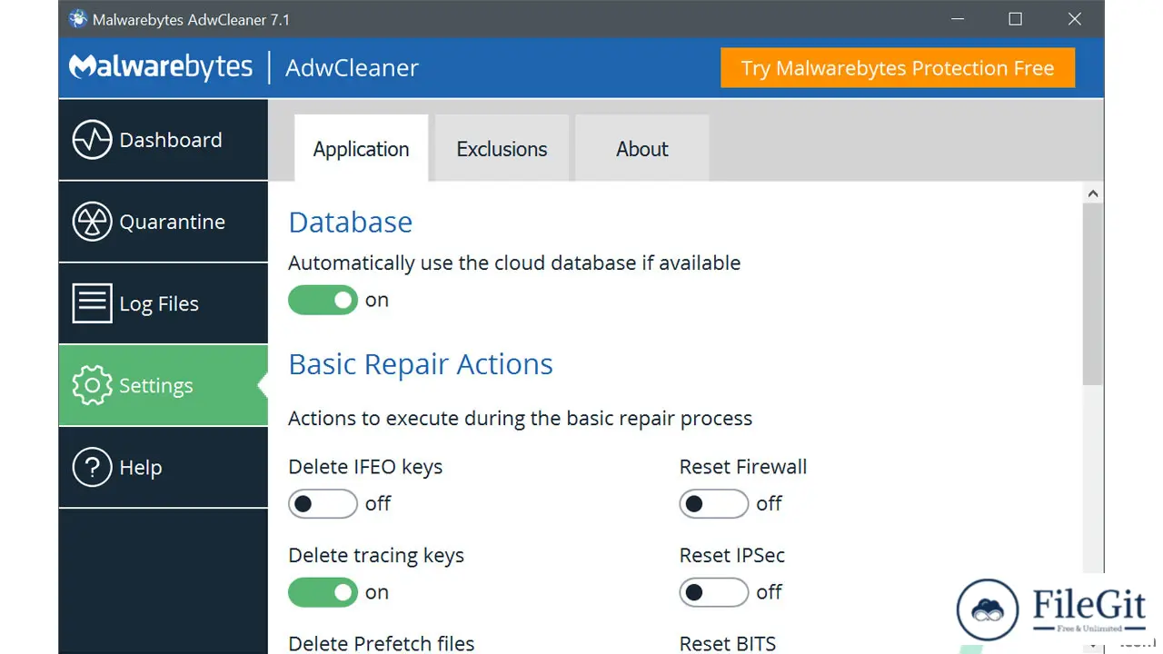1163x654 pixels.
Task: Open the Dashboard pulse icon
Action: click(92, 140)
